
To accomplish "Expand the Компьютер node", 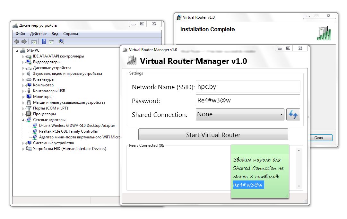I will coord(23,85).
